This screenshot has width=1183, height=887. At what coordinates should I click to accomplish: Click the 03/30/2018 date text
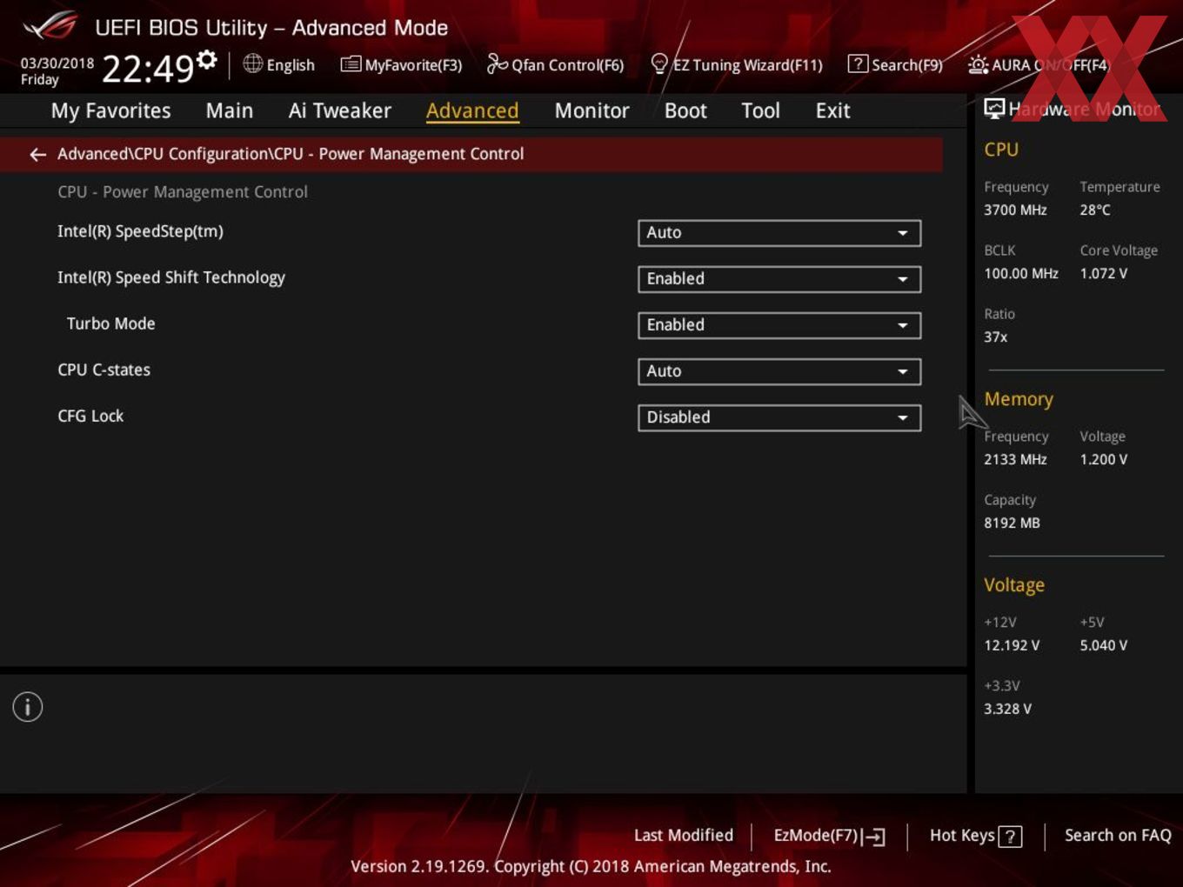57,63
